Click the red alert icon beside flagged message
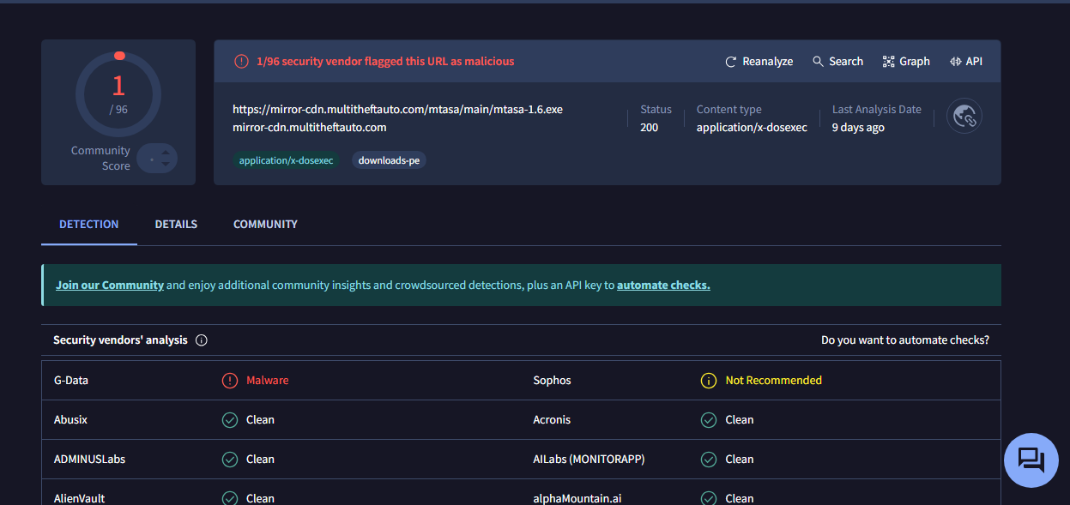The image size is (1070, 505). [x=241, y=62]
